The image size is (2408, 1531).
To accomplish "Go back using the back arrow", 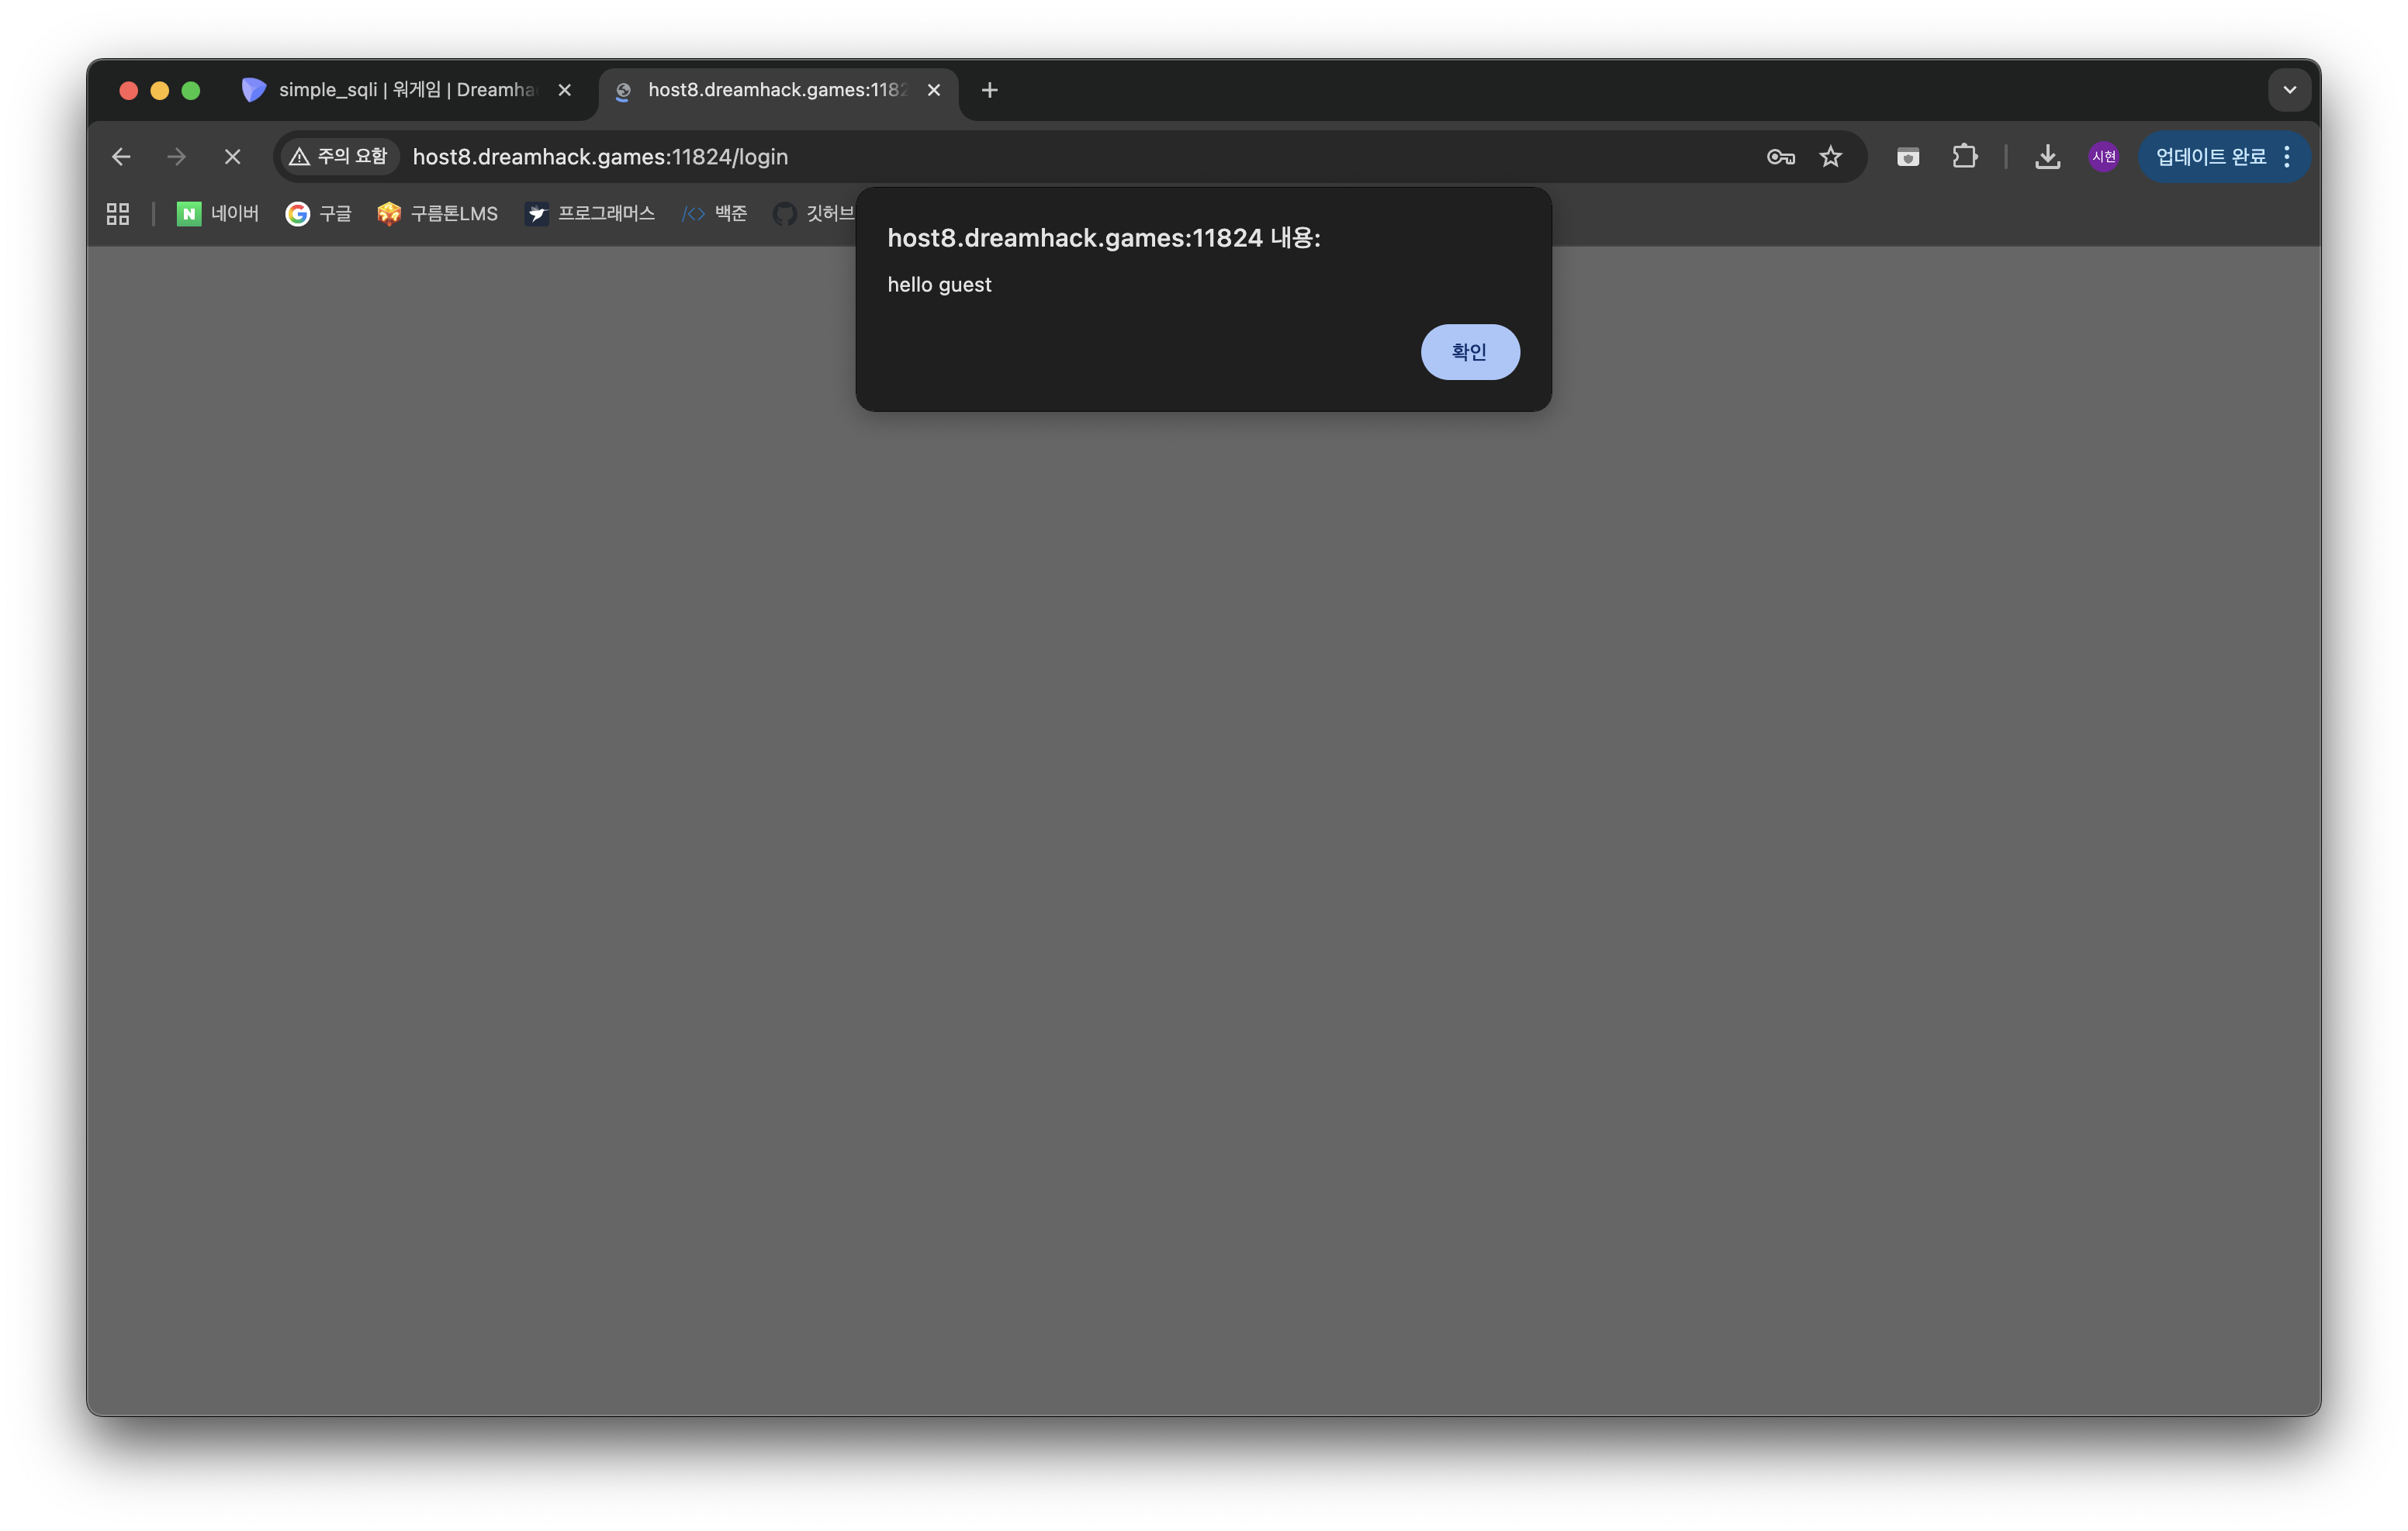I will [x=121, y=157].
